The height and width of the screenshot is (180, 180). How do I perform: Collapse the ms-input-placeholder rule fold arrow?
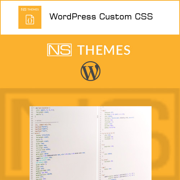34,108
